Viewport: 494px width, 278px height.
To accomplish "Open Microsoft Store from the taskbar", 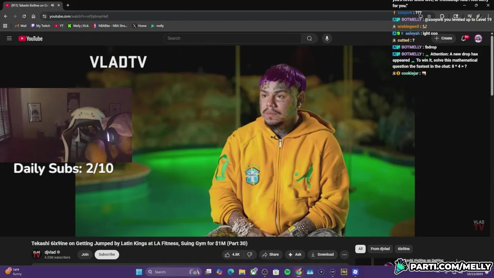I will [x=276, y=272].
